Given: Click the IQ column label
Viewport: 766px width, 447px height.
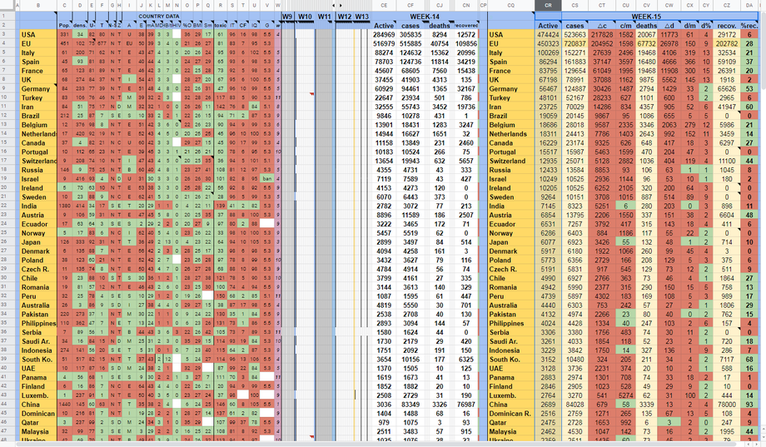Looking at the screenshot, I should [x=255, y=26].
